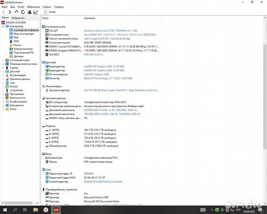Select the Датчики sensor item in tree
This screenshot has width=267, height=214.
pos(18,56)
